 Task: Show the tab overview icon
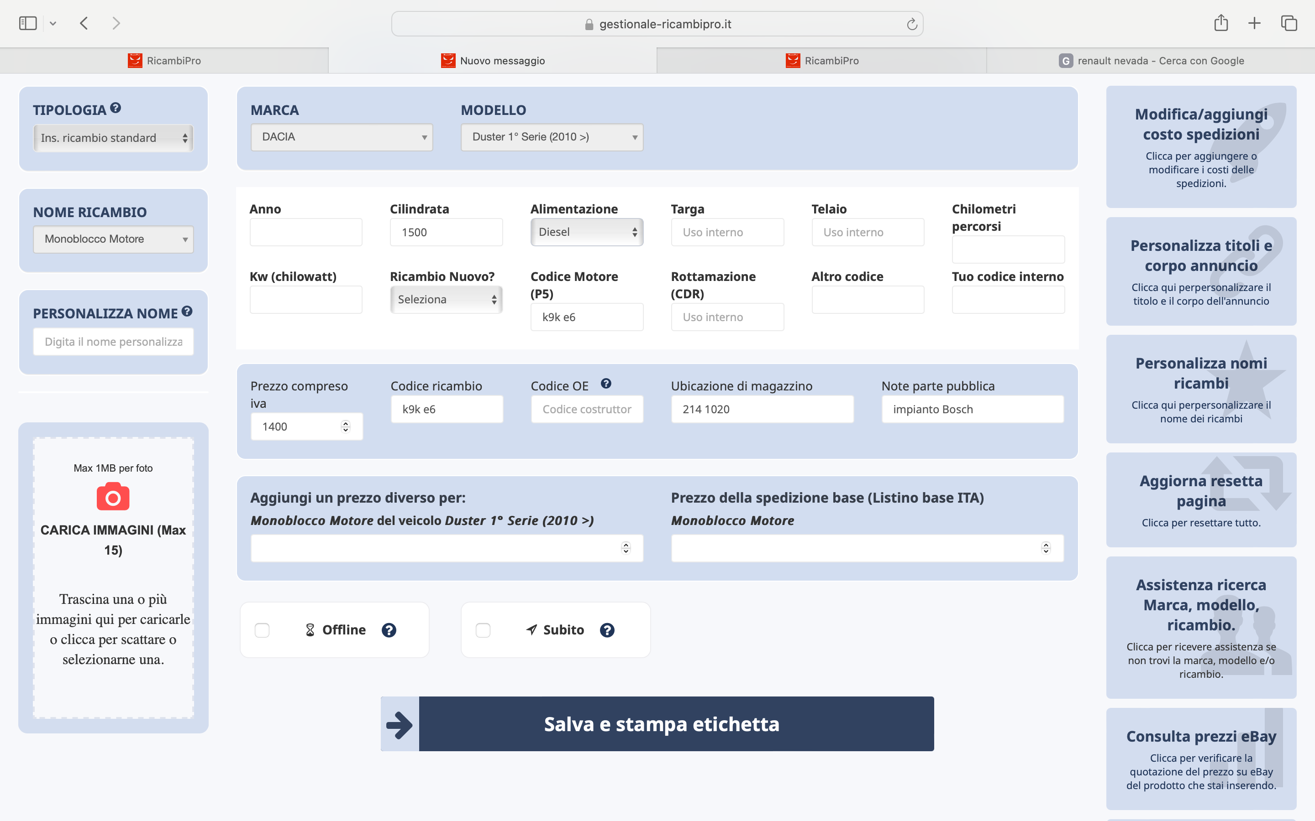pos(1289,23)
